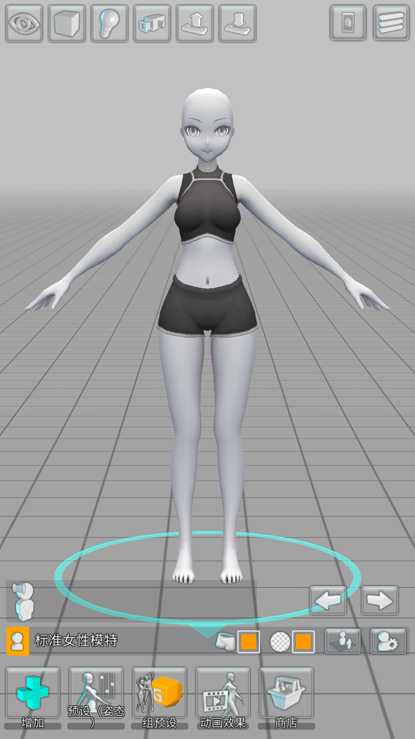Toggle the eye visibility button

(24, 24)
